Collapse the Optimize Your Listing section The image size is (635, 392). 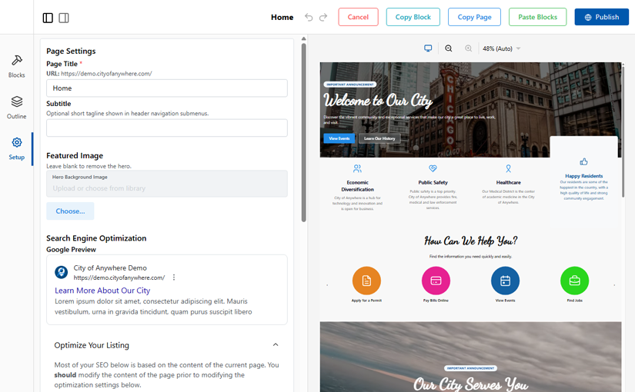pyautogui.click(x=276, y=345)
